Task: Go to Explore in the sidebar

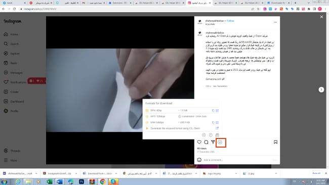Action: point(12,54)
